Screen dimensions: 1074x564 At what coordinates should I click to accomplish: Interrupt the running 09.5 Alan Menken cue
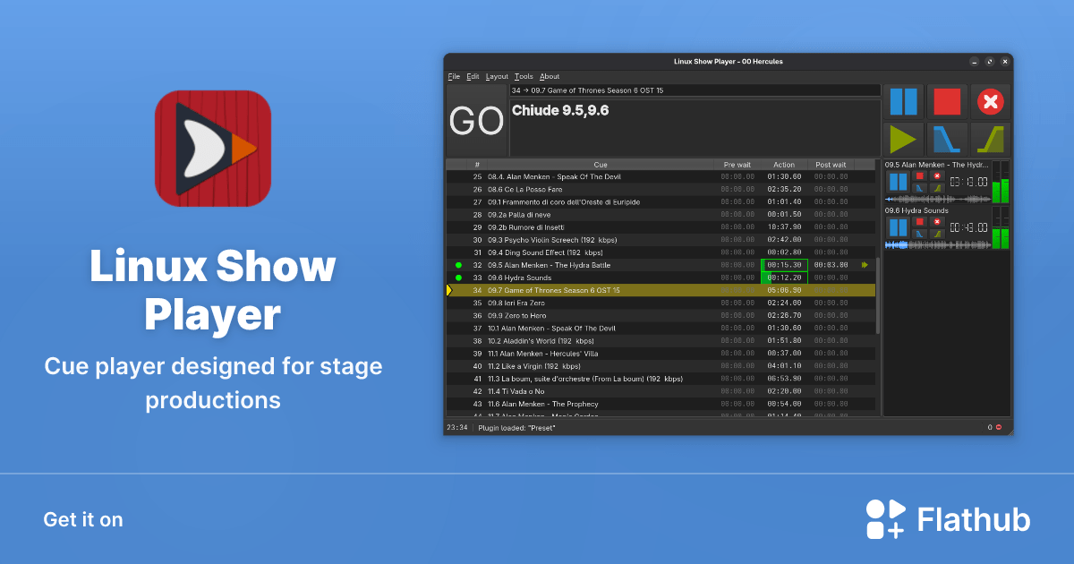[937, 175]
